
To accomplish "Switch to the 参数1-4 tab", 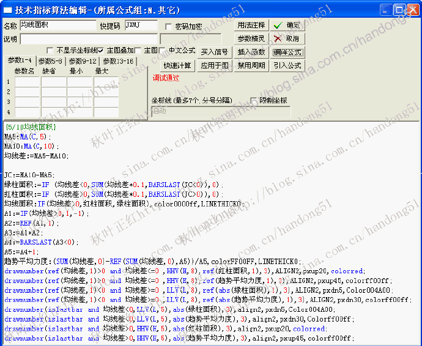I will (20, 61).
